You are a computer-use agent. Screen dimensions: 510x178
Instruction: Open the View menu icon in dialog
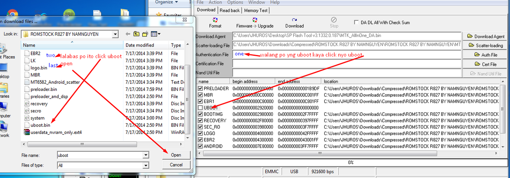coord(155,34)
